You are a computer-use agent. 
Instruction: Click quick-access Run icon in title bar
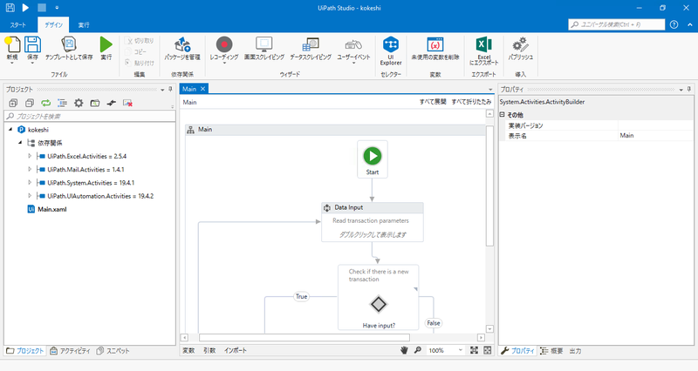coord(25,8)
